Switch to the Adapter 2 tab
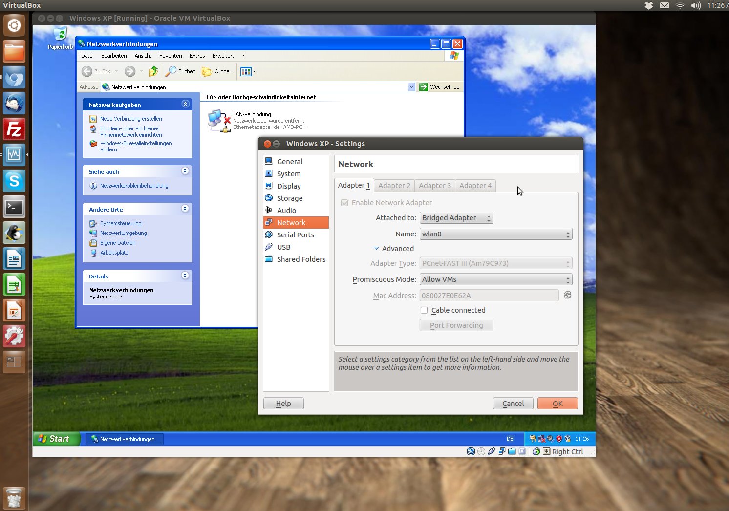The height and width of the screenshot is (511, 729). [394, 186]
